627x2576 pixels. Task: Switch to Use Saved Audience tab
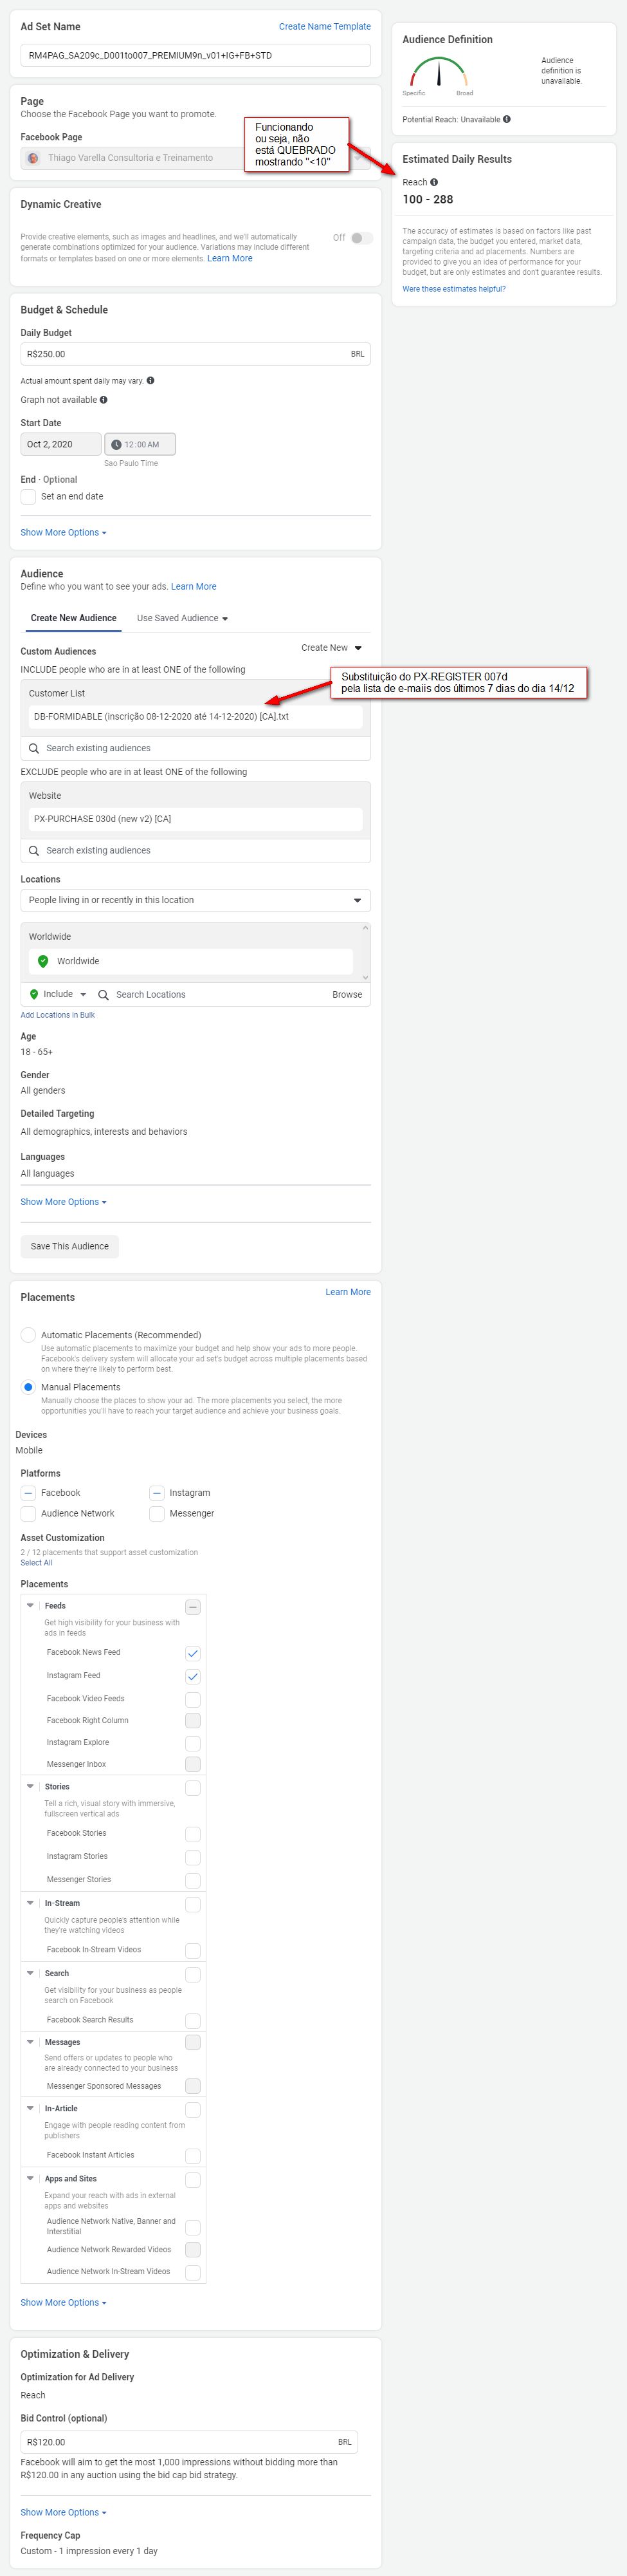click(x=182, y=618)
